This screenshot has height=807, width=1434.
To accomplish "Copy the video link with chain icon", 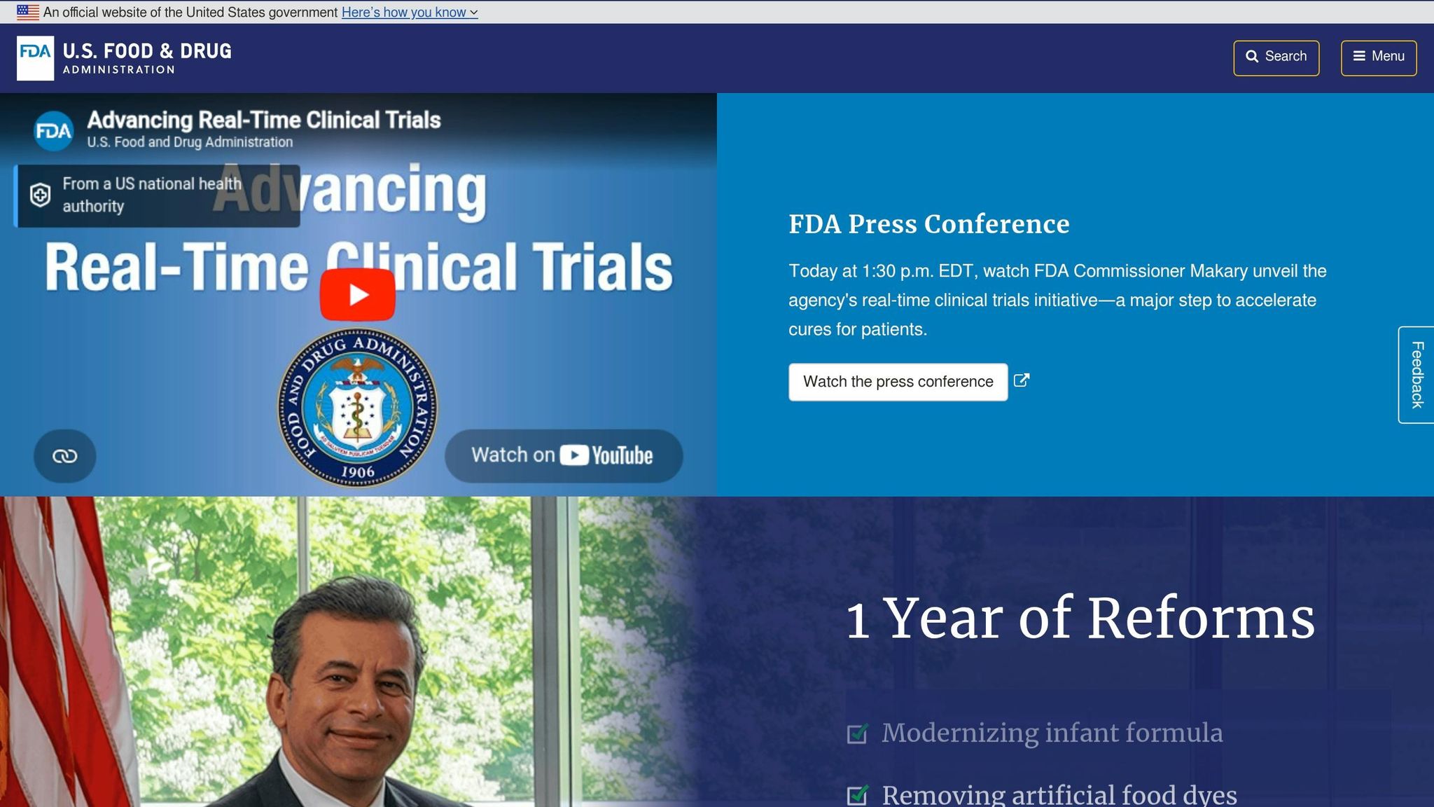I will pyautogui.click(x=64, y=456).
